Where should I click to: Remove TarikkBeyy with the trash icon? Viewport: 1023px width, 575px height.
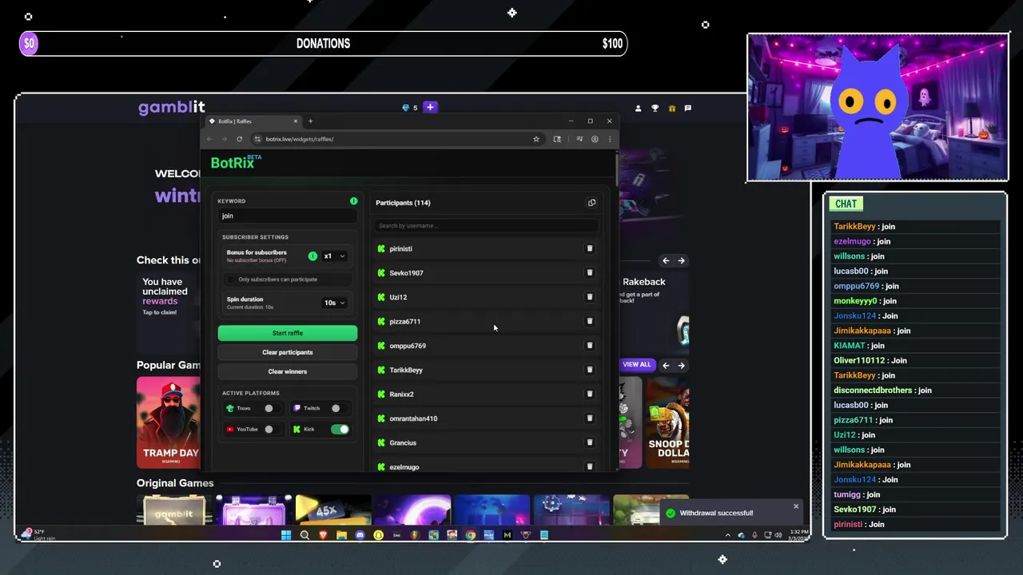[590, 370]
